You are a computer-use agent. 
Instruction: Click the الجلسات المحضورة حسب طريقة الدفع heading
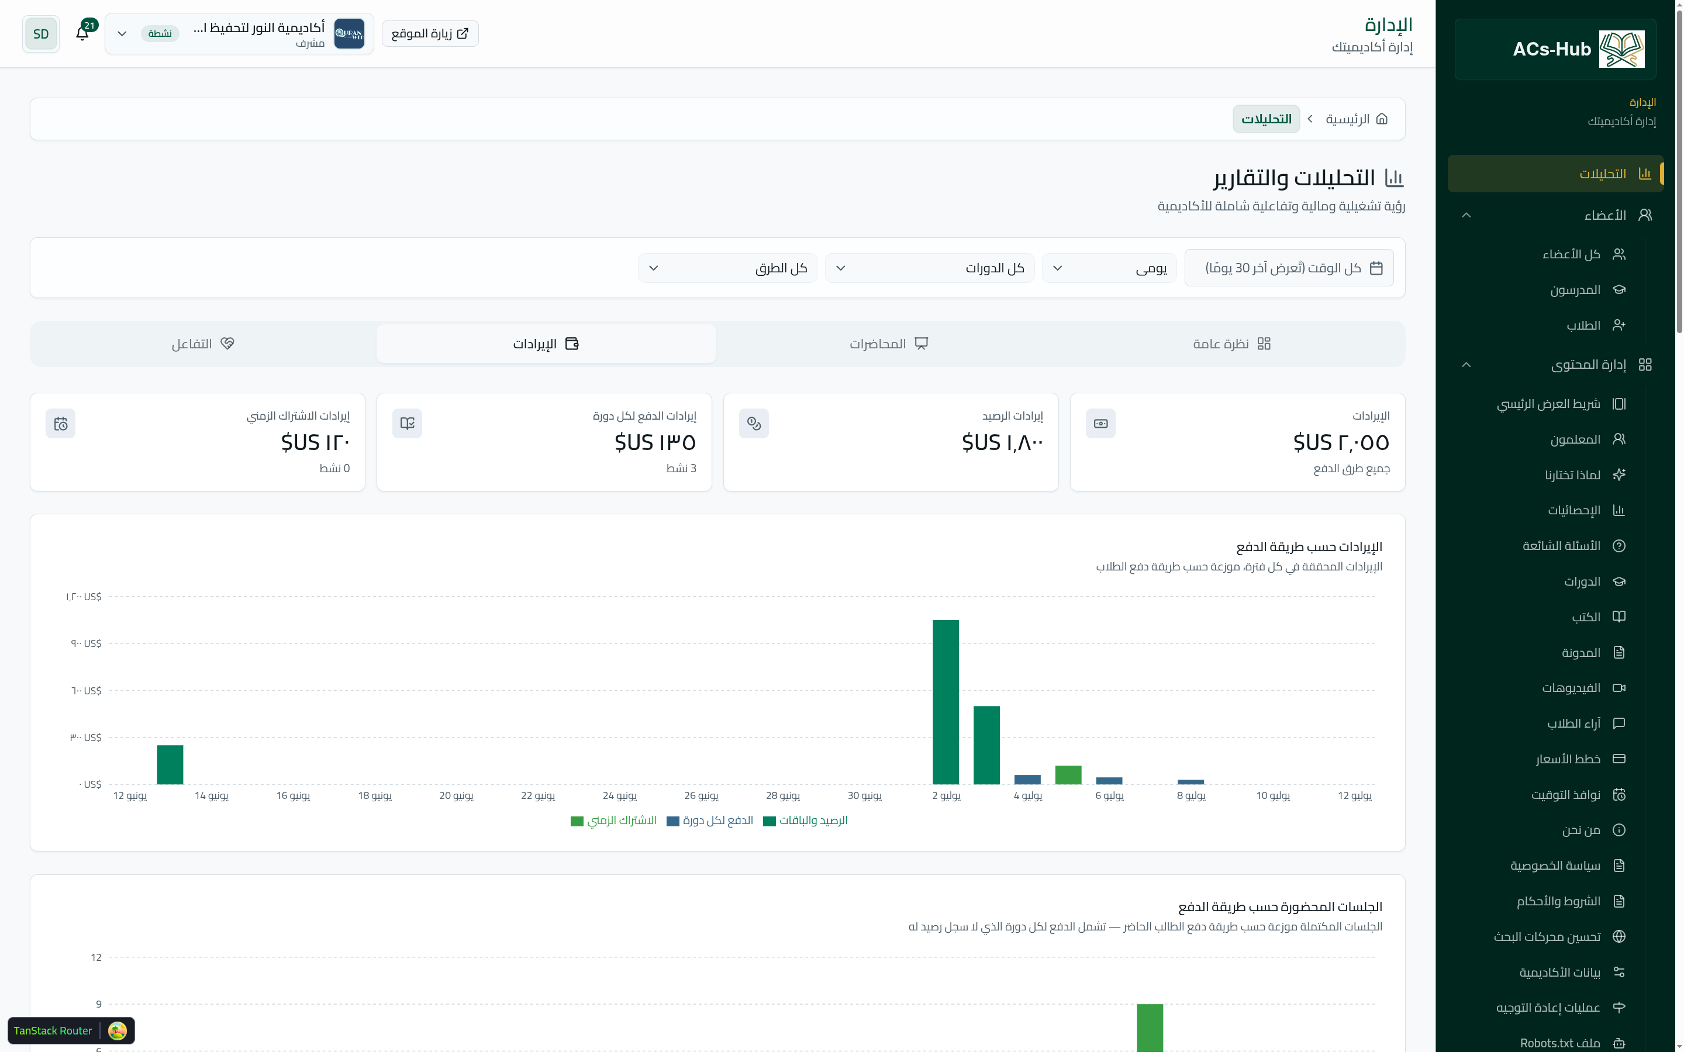tap(1281, 906)
